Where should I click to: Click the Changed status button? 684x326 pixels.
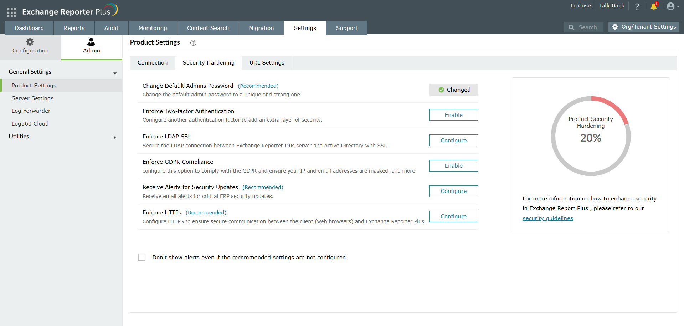454,90
